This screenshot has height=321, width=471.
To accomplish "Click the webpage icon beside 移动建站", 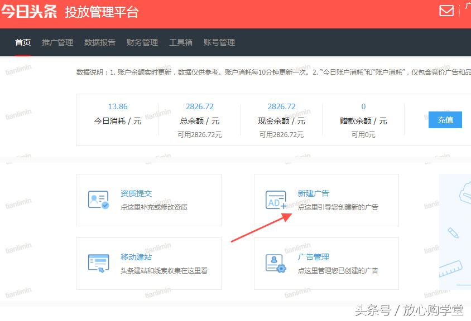I will point(98,263).
